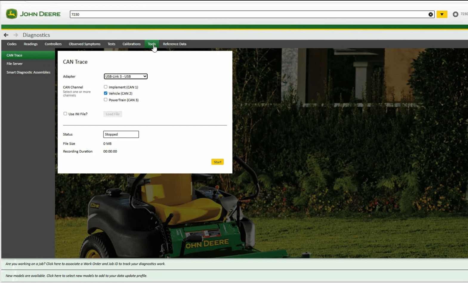Click the 00:00:00 recording duration value

[110, 151]
